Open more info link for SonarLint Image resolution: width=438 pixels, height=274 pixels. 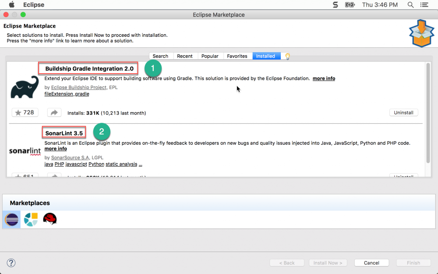point(56,149)
